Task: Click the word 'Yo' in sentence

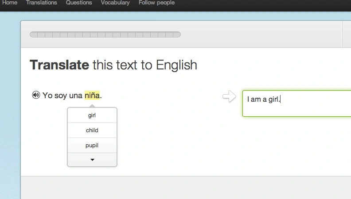Action: point(47,96)
